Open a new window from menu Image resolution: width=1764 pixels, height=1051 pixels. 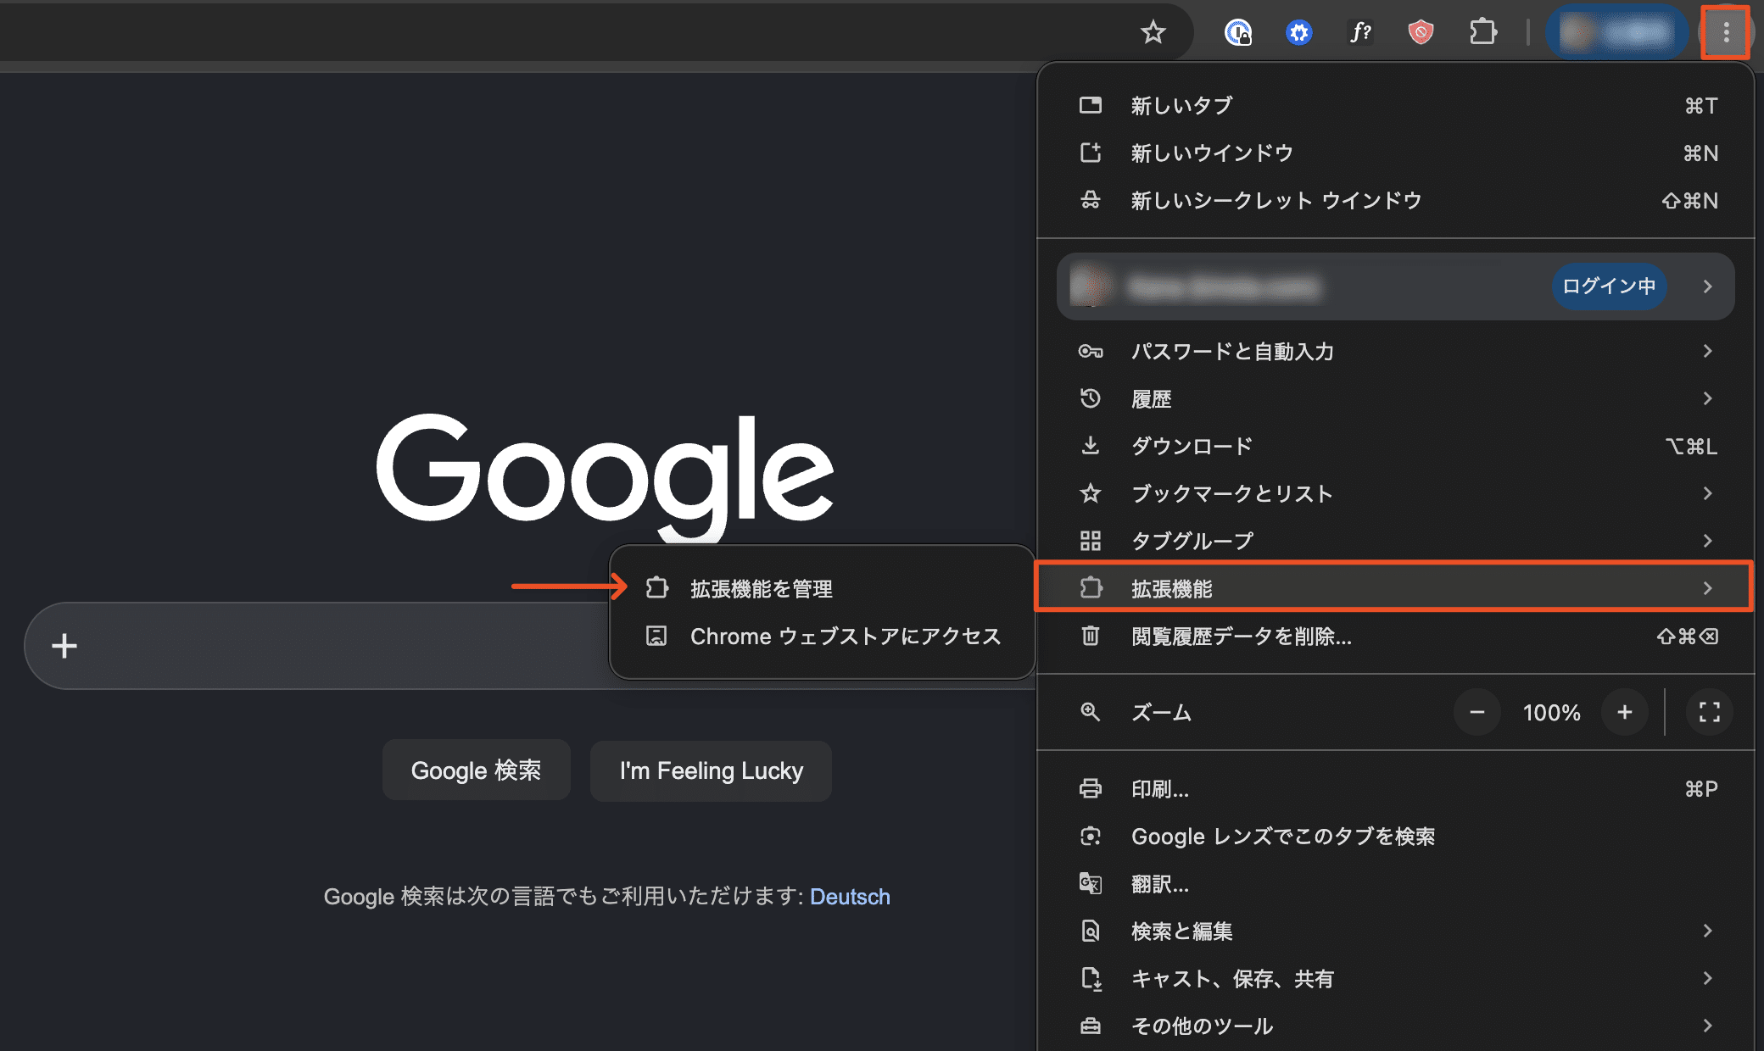[x=1396, y=153]
